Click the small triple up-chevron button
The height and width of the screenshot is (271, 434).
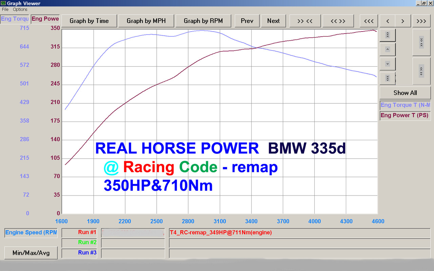[x=388, y=35]
